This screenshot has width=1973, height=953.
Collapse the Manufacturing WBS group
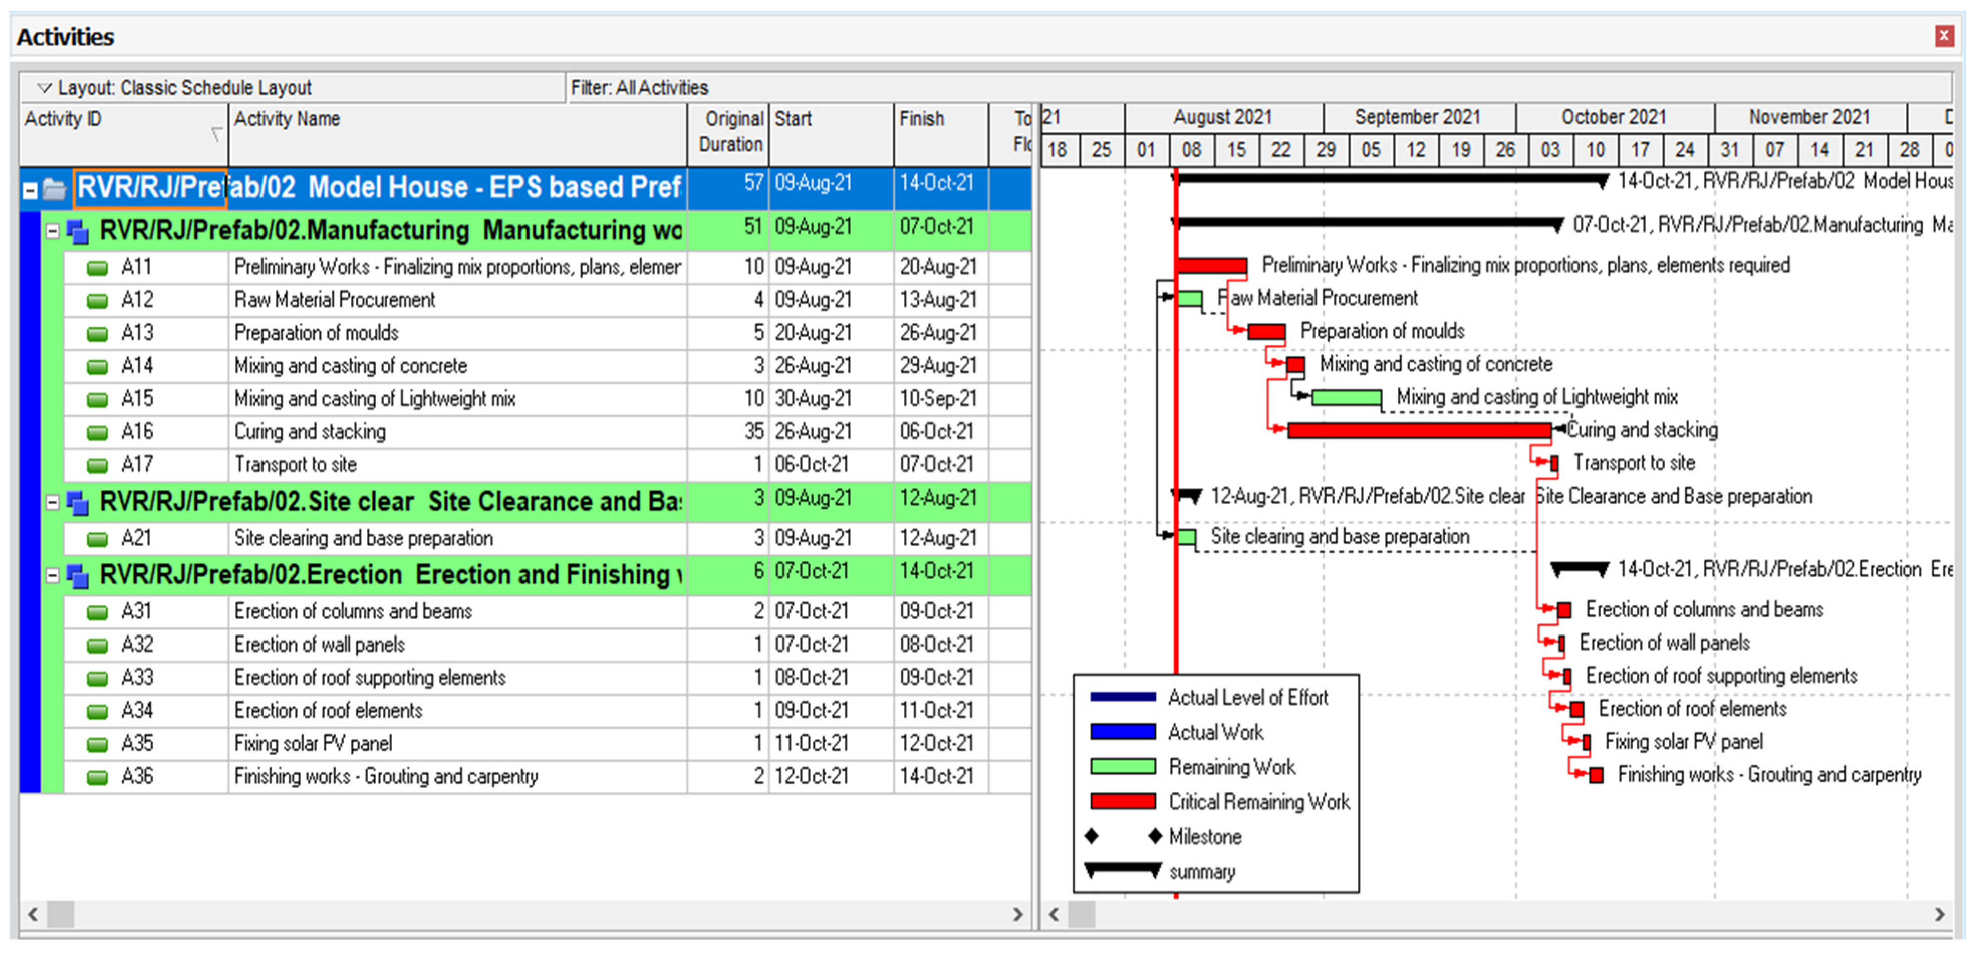coord(52,230)
